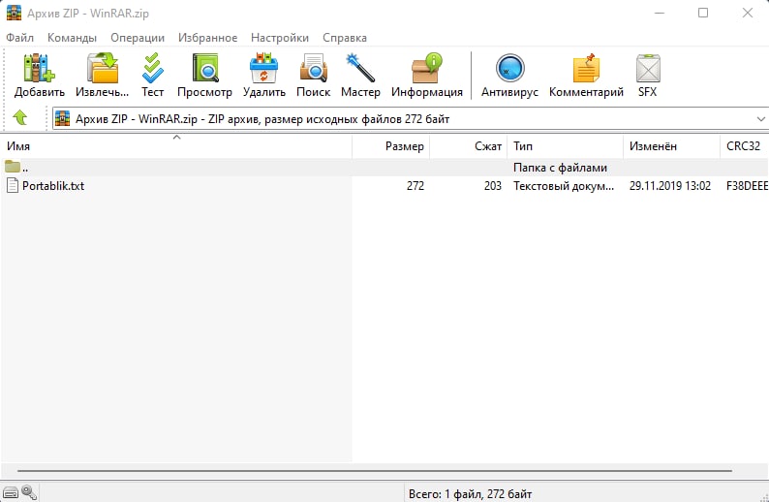Click the Portablik.txt file icon
Viewport: 769px width, 502px height.
click(x=13, y=185)
